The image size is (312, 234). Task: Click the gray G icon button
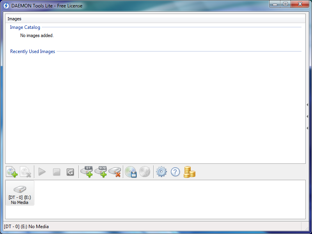[x=70, y=172]
